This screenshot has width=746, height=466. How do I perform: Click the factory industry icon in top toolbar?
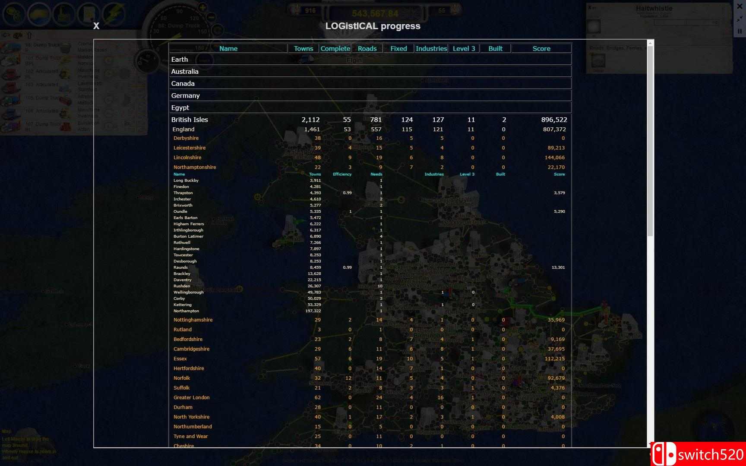(64, 14)
